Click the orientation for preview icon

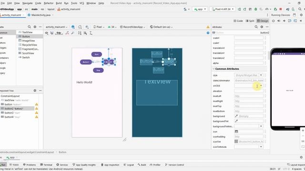[x=80, y=27]
